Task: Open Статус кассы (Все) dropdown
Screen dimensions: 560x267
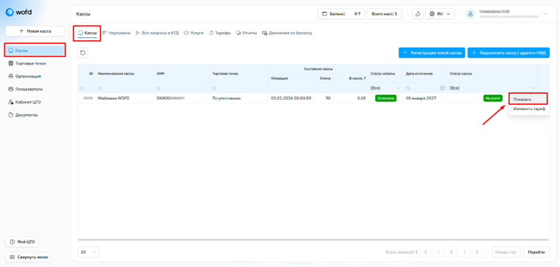Action: [x=493, y=88]
